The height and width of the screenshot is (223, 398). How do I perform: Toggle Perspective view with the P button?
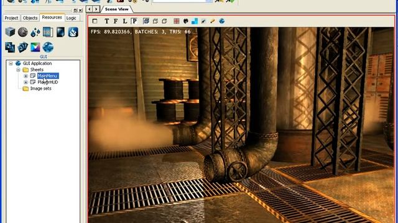(x=134, y=21)
